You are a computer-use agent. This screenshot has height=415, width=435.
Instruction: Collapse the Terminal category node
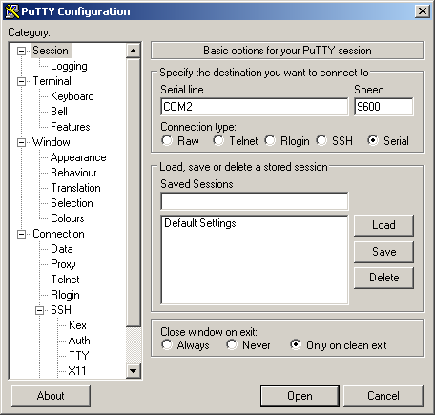pos(21,81)
